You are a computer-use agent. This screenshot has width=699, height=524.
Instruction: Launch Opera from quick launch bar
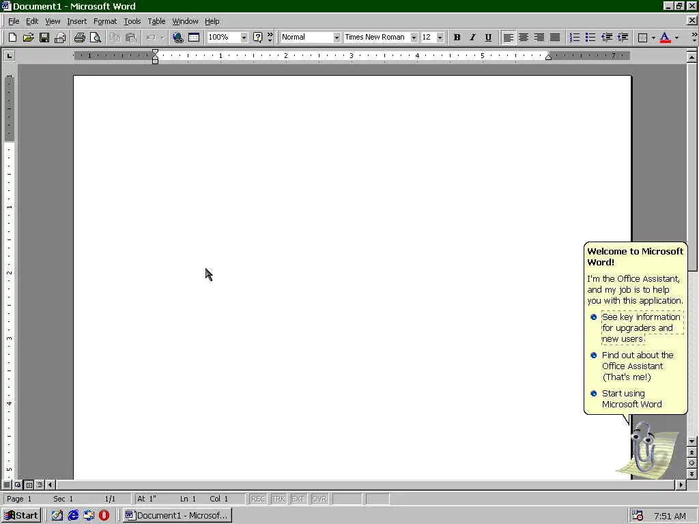pos(104,515)
